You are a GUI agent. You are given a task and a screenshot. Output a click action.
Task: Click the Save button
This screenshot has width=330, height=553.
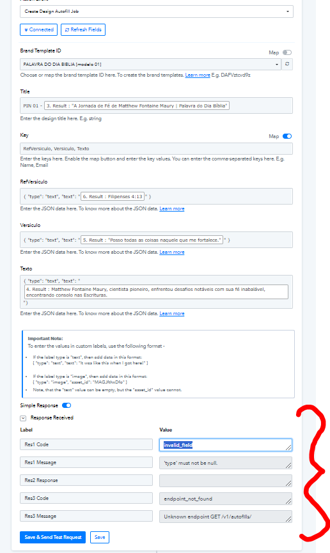pyautogui.click(x=100, y=537)
